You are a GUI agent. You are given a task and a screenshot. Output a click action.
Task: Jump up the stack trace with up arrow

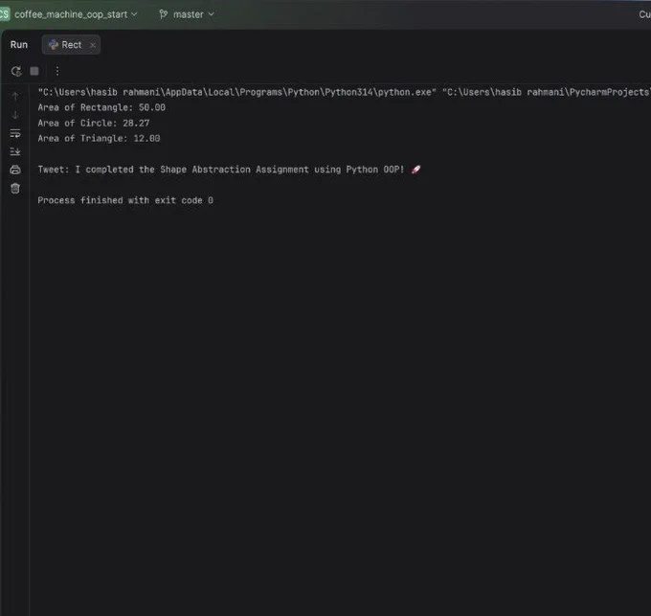click(x=15, y=97)
